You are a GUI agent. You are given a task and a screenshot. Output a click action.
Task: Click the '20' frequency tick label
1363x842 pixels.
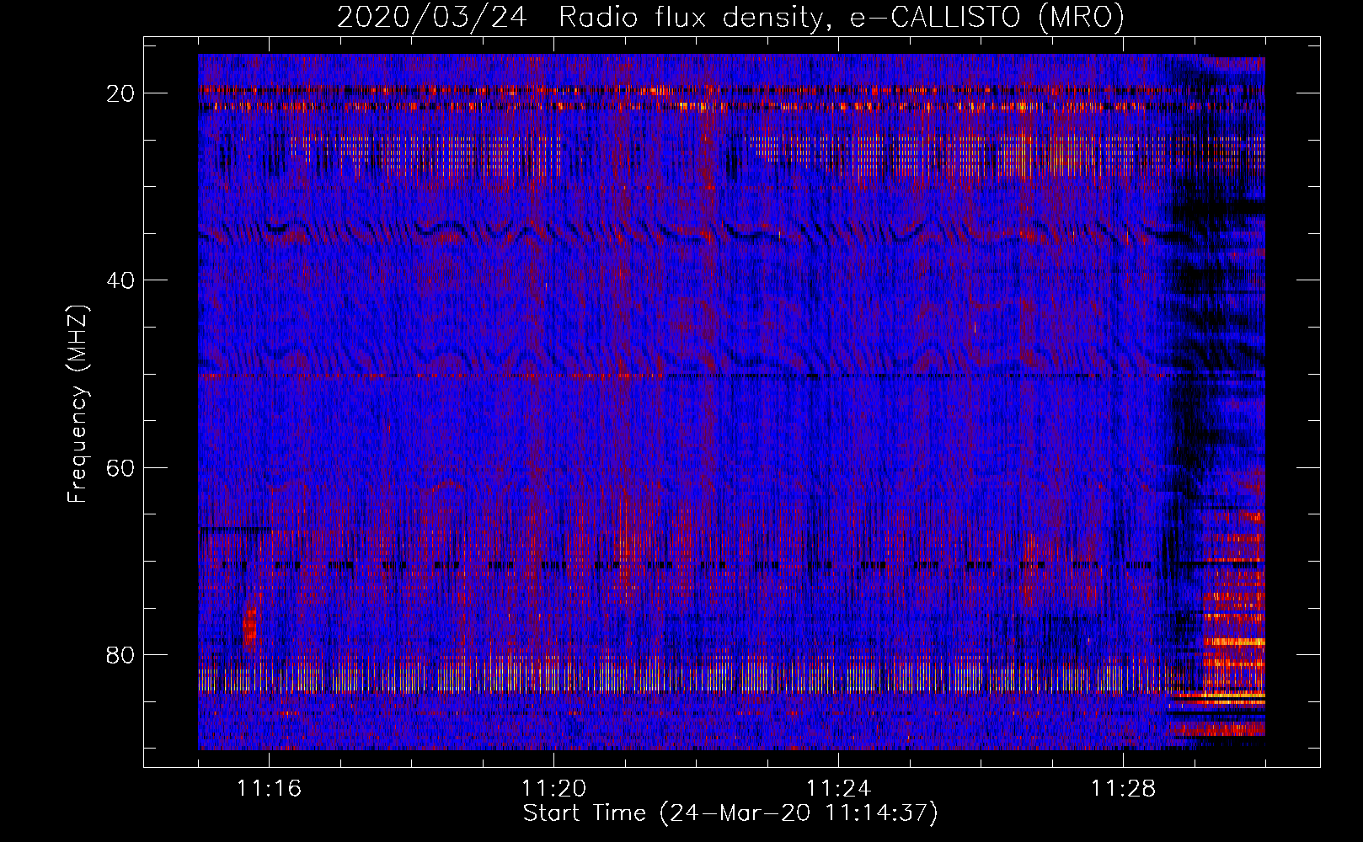click(121, 93)
